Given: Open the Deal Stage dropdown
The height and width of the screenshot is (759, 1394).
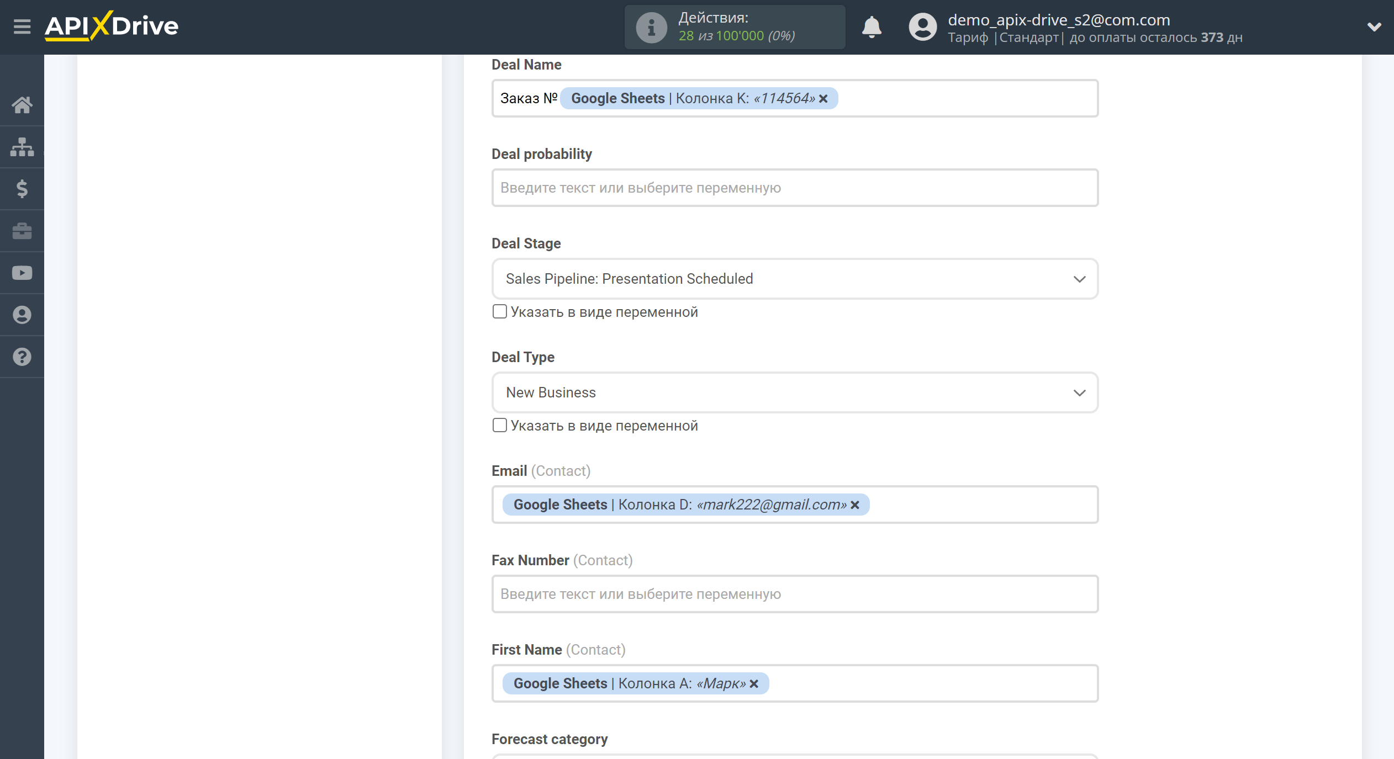Looking at the screenshot, I should pos(795,279).
